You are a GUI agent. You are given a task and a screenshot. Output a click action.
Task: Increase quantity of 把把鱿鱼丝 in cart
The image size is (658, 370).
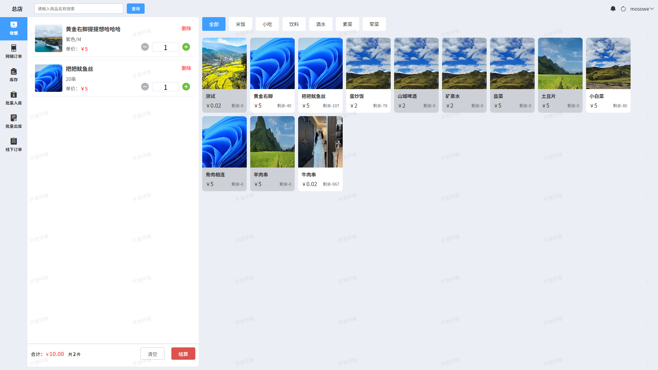186,87
